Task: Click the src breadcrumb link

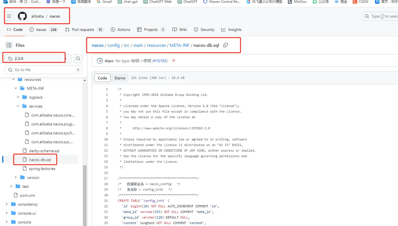Action: (127, 45)
